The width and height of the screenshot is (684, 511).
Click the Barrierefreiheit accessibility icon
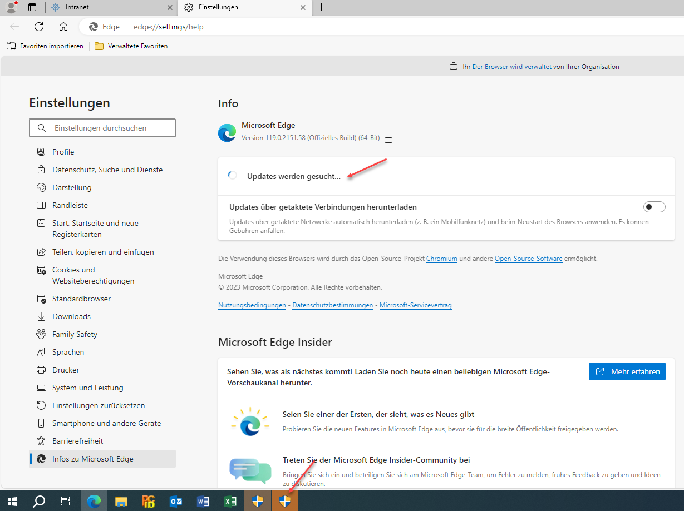[41, 441]
